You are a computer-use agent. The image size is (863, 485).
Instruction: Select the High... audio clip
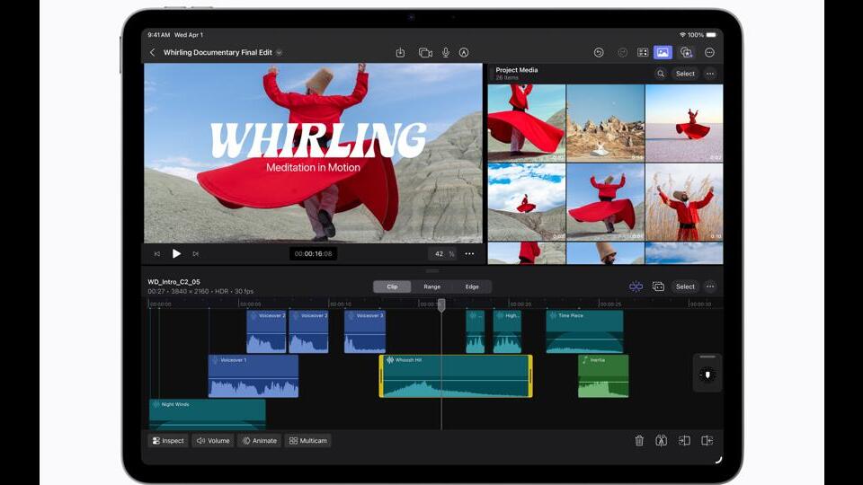coord(507,331)
